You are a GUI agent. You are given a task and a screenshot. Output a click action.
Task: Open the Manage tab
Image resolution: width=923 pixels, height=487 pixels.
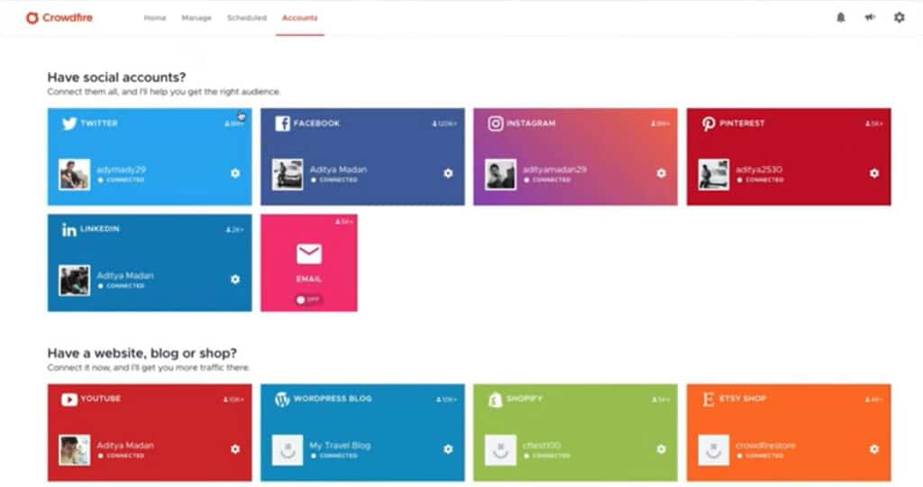[196, 18]
